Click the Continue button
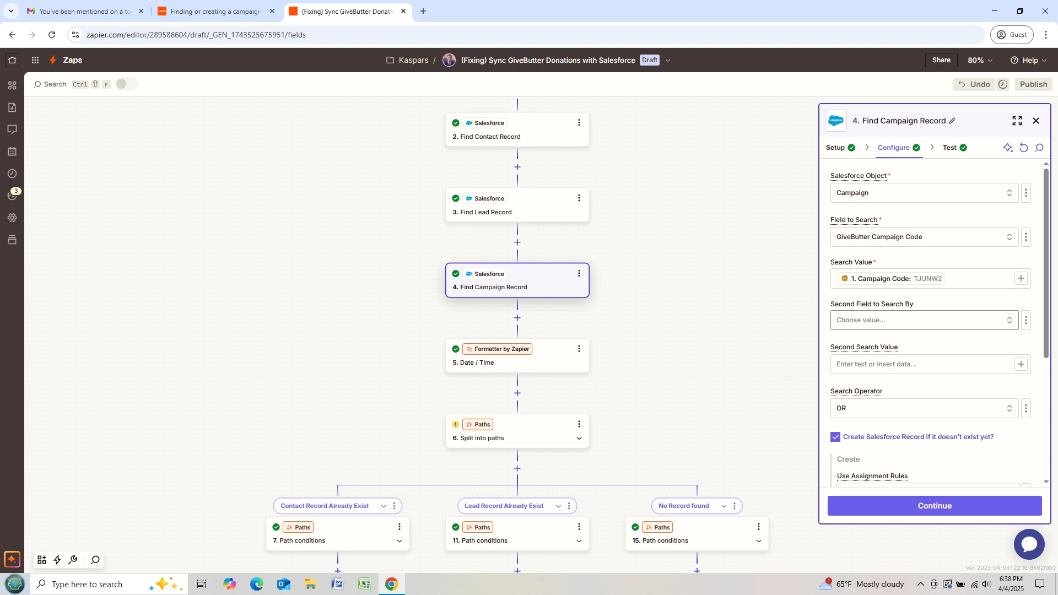The height and width of the screenshot is (595, 1058). click(934, 506)
